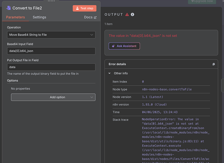Viewport: 224px width, 163px height.
Task: Click the Add option chevron arrow
Action: click(92, 97)
